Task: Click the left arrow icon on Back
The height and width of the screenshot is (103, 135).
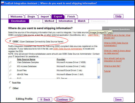Action: pos(41,99)
